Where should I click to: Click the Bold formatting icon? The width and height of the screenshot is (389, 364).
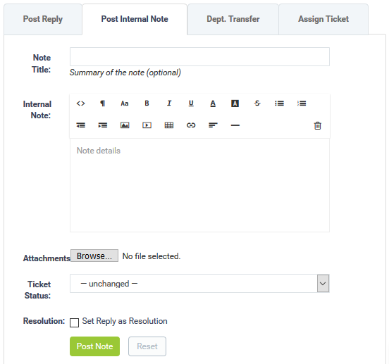tap(147, 103)
